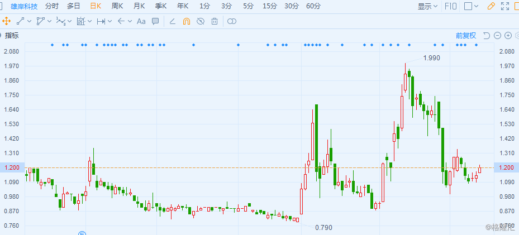Switch to 分时 intraday tab
Screen dimensions: 519x235
click(x=51, y=7)
